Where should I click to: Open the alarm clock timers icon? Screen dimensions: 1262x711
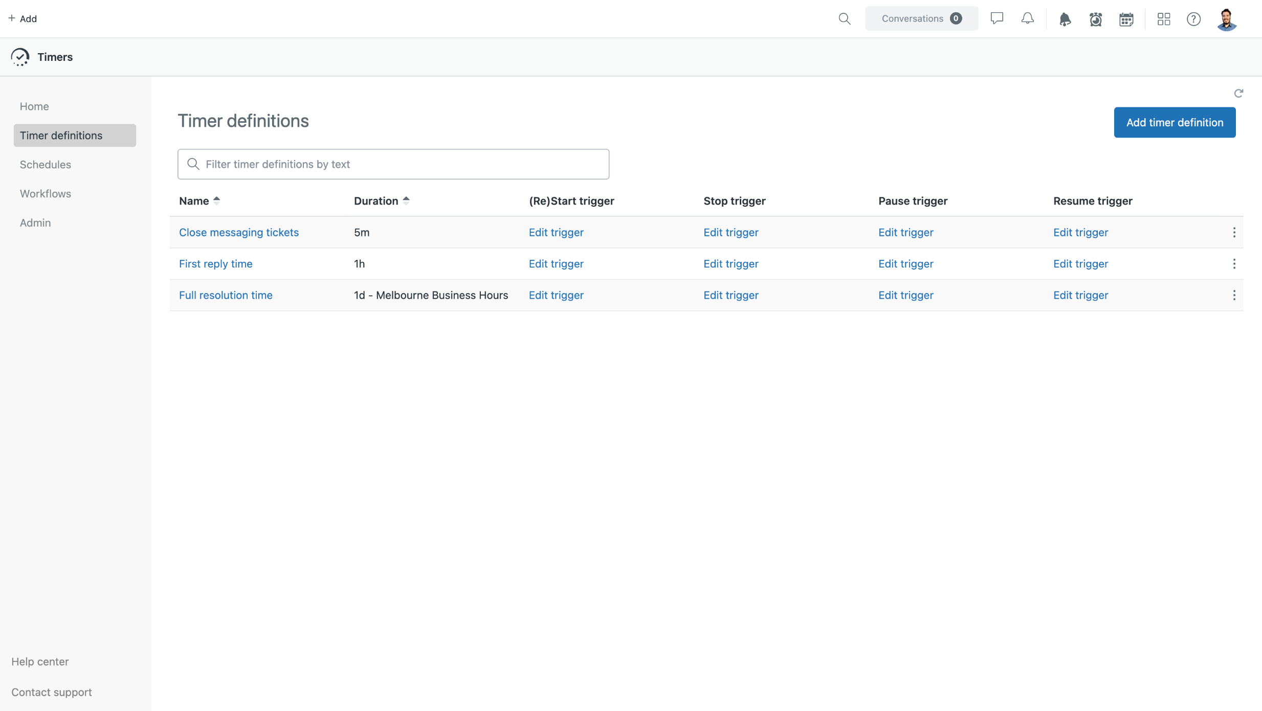pos(1095,19)
